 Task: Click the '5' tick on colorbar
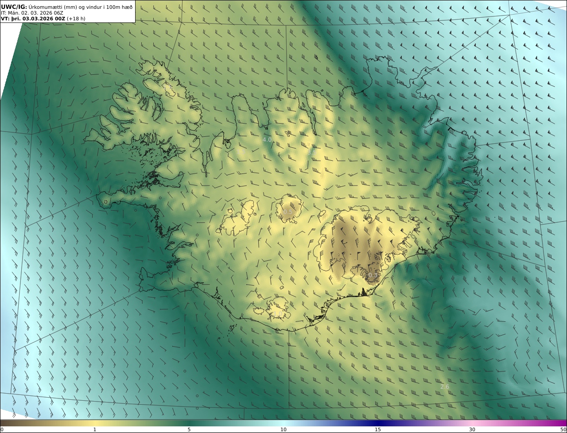[x=189, y=429]
